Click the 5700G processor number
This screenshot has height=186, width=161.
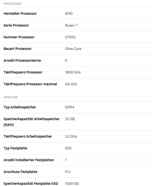[70, 37]
